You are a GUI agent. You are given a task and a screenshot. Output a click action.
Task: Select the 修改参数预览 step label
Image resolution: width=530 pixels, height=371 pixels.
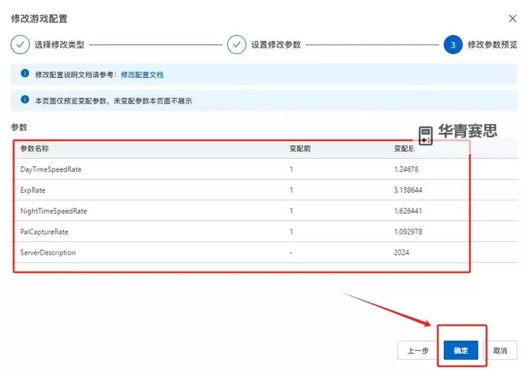pos(492,45)
